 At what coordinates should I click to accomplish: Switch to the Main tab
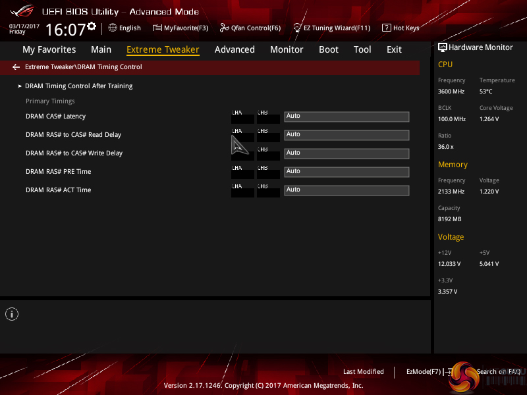click(101, 50)
